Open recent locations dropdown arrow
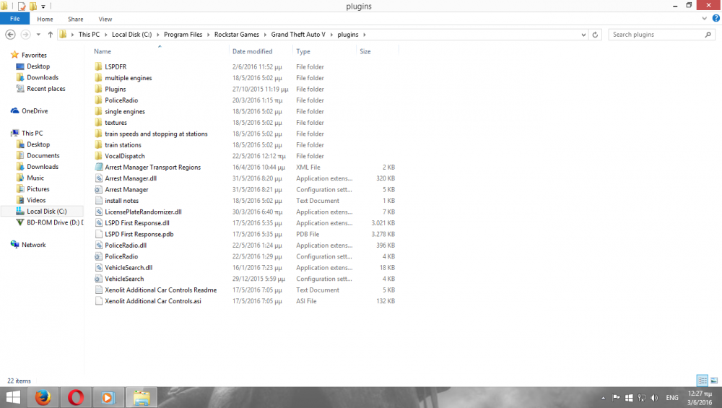Screen dimensions: 722x408 38,35
